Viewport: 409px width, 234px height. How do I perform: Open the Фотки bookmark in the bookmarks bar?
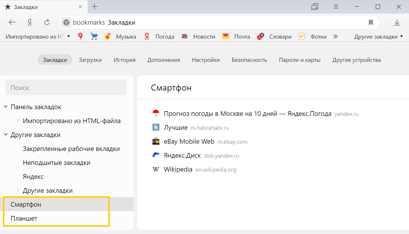click(x=312, y=37)
